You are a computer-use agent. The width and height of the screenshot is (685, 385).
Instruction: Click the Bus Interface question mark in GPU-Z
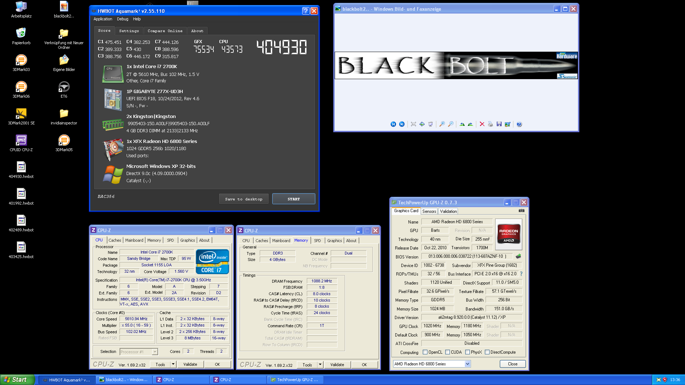coord(521,274)
